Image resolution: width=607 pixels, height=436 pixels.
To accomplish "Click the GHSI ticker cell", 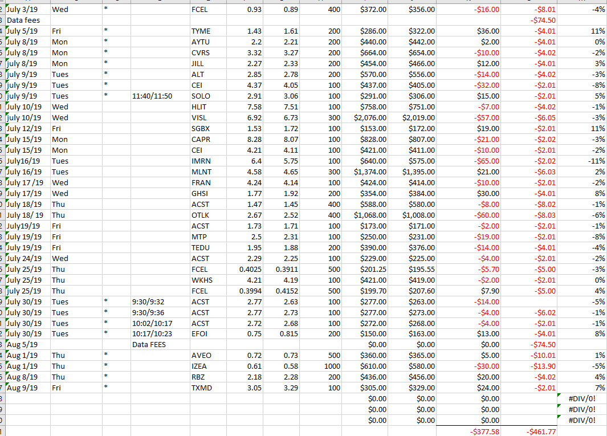I will click(208, 194).
